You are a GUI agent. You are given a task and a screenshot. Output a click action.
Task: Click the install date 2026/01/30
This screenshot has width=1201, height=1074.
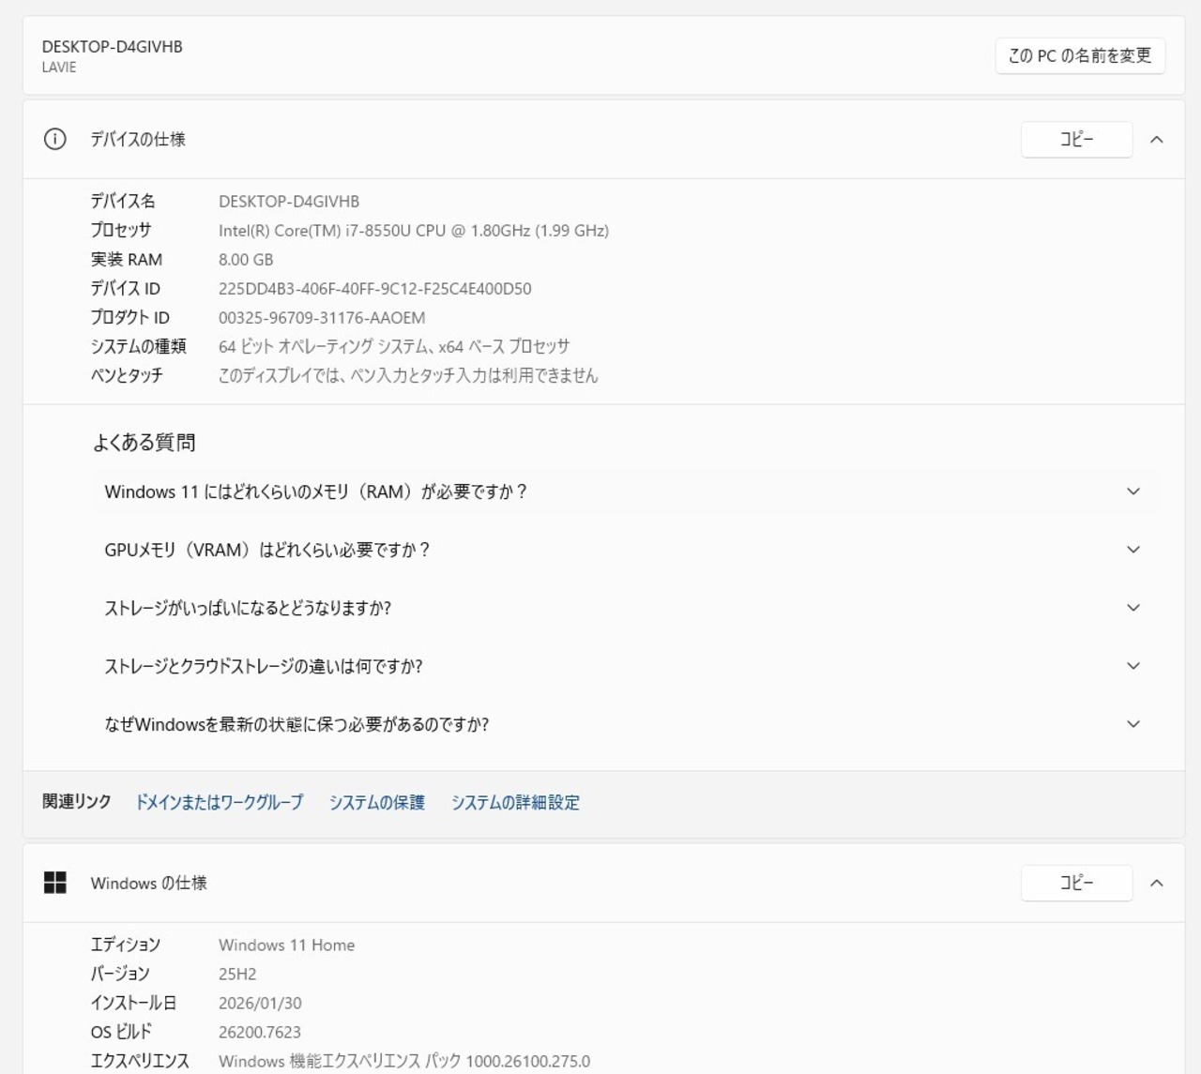(x=260, y=1004)
